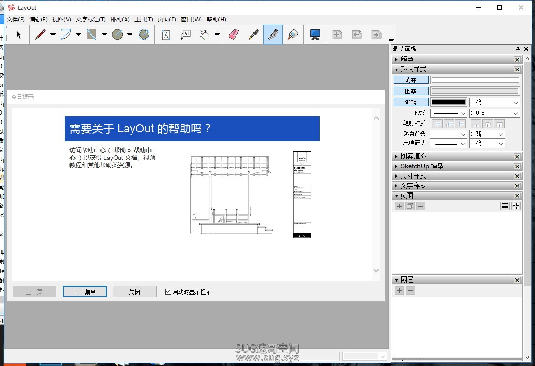Switch 页面 panel to thumbnail view
The image size is (535, 366).
(x=516, y=206)
